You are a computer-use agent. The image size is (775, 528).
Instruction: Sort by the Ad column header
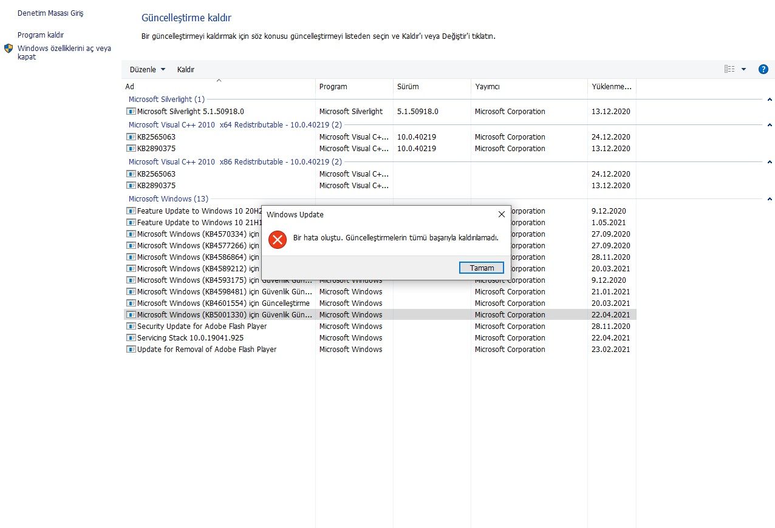pos(219,87)
